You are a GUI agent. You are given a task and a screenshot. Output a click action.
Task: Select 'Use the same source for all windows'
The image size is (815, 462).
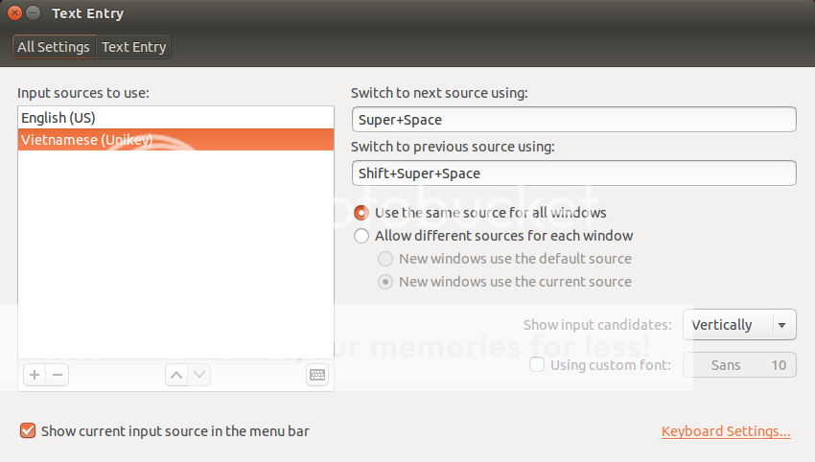(x=361, y=213)
